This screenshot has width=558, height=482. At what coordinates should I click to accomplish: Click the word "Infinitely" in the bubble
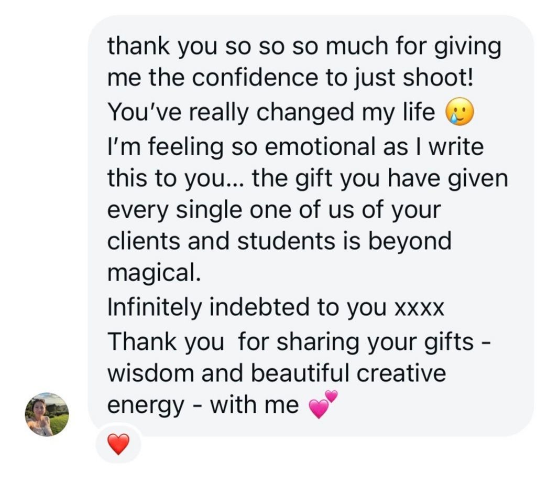pos(155,307)
